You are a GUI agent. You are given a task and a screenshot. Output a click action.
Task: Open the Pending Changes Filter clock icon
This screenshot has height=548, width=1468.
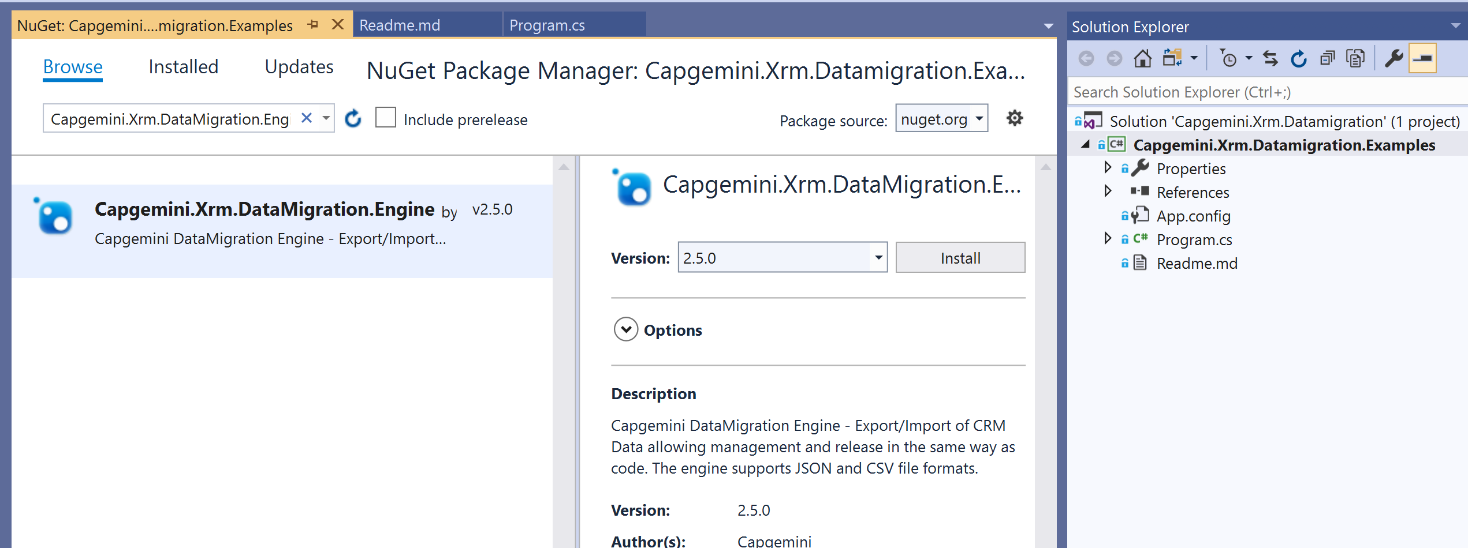coord(1228,58)
